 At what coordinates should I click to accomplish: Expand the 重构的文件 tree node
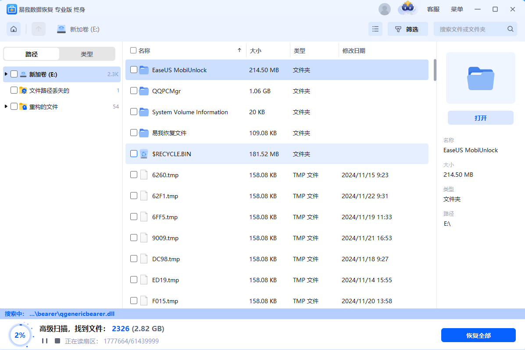(6, 107)
